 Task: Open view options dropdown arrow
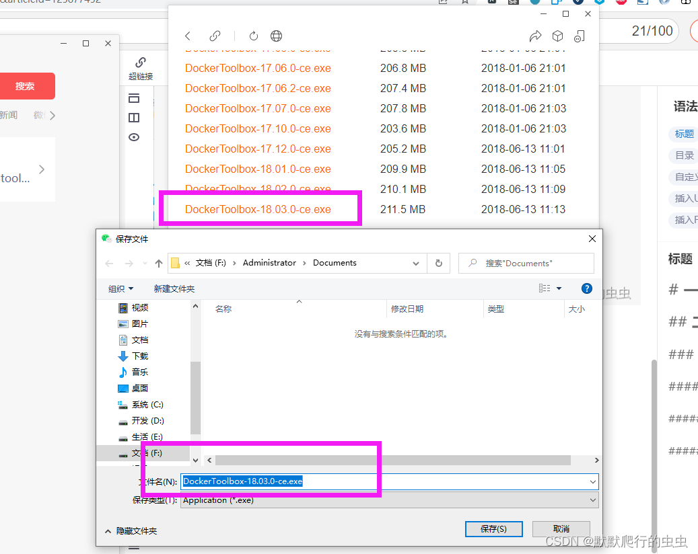(559, 288)
